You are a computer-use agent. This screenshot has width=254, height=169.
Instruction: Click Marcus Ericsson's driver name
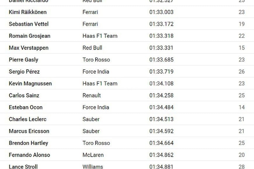pyautogui.click(x=29, y=131)
